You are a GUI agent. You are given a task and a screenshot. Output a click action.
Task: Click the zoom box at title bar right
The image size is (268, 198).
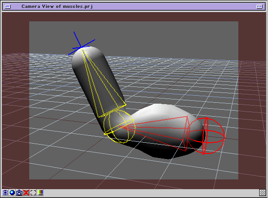(x=259, y=7)
